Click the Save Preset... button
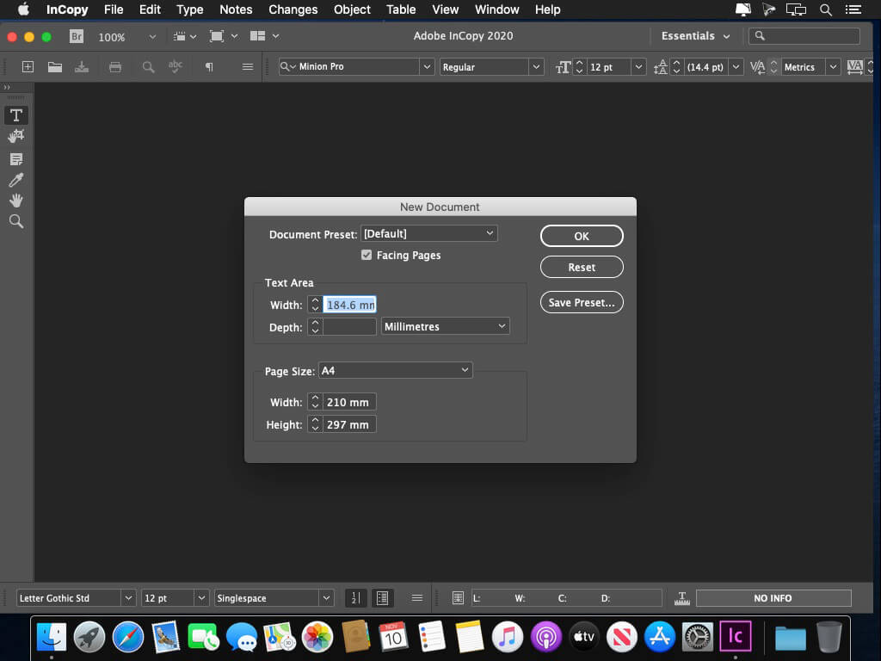Screen dimensions: 881x661 582,302
